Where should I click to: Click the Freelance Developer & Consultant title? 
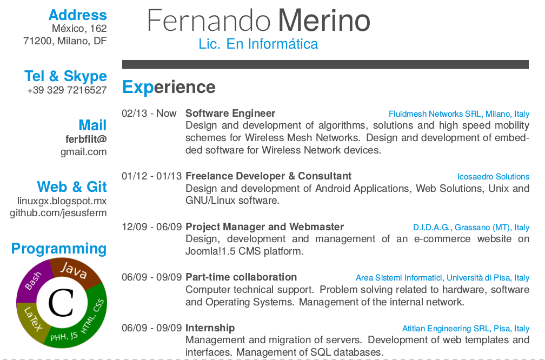(x=268, y=176)
